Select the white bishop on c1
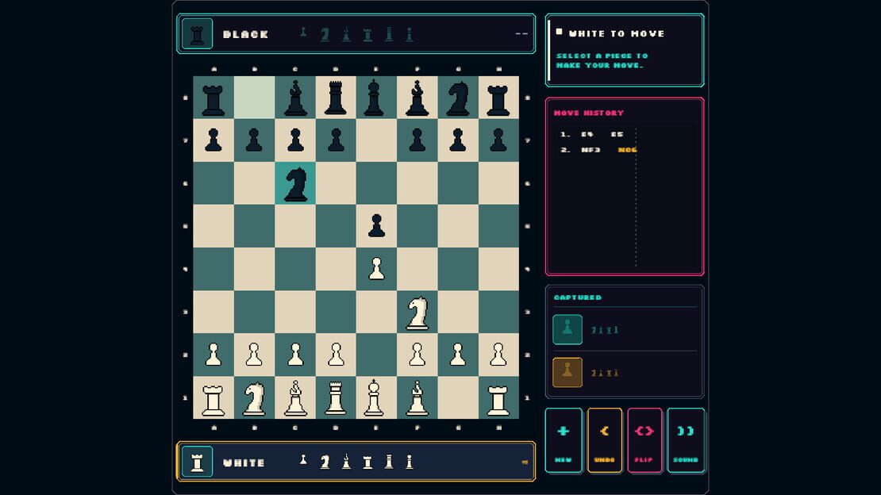 [295, 397]
